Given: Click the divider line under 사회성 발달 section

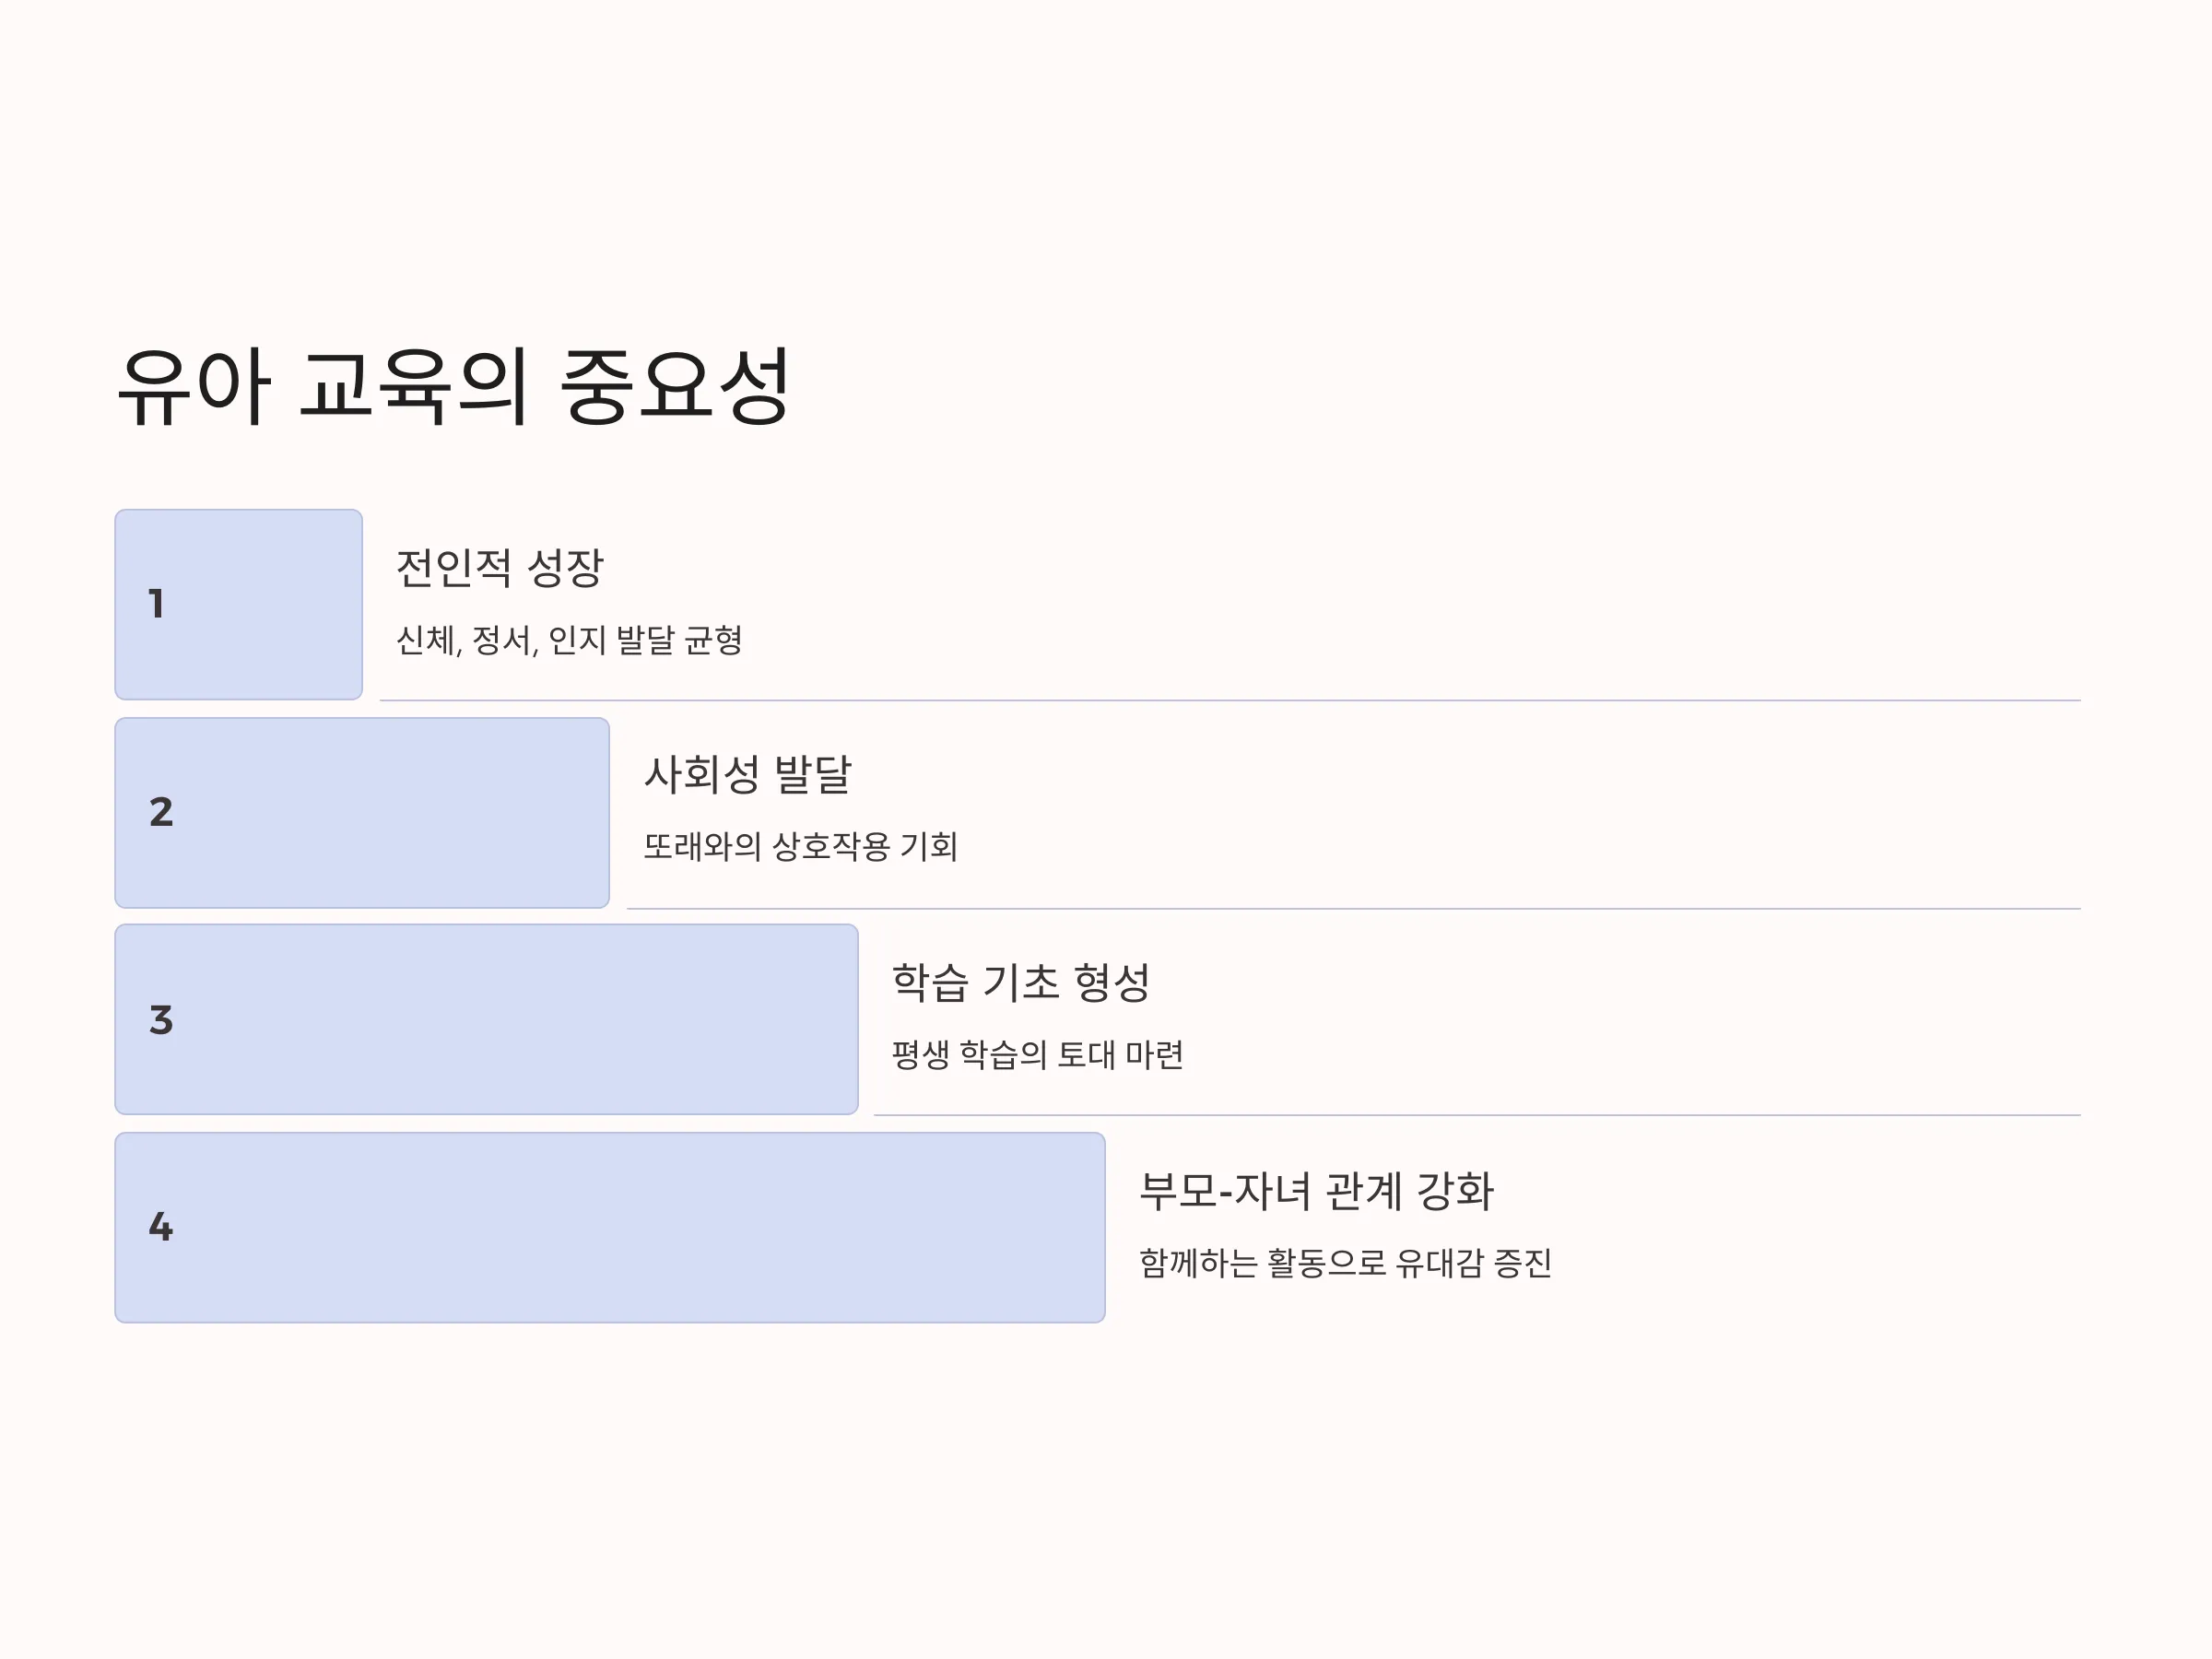Looking at the screenshot, I should click(x=1354, y=909).
